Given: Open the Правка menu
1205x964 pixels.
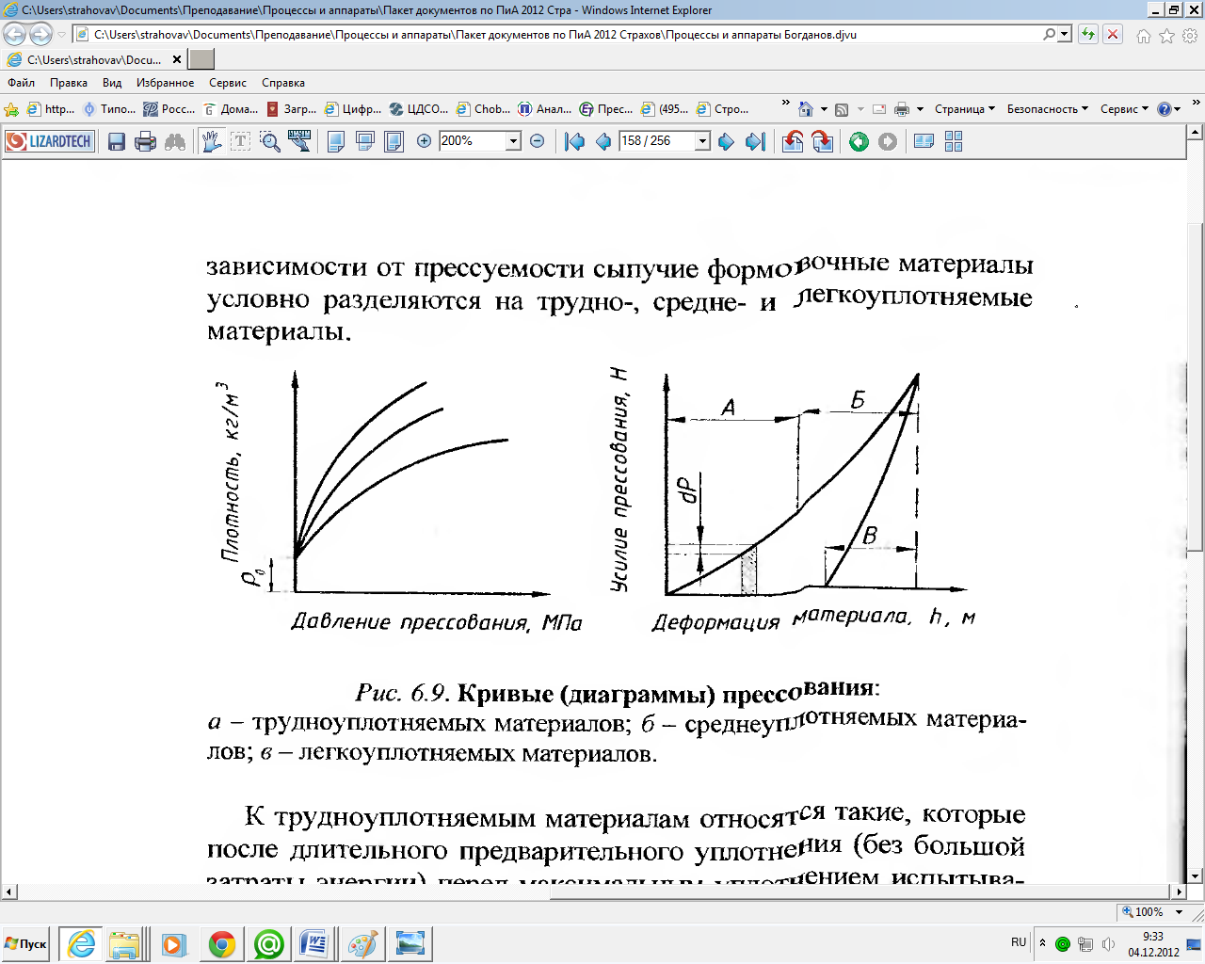Looking at the screenshot, I should pos(69,83).
